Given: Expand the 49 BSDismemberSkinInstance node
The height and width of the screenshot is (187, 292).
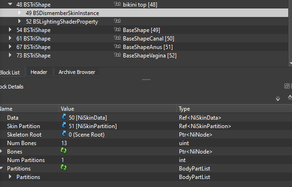Looking at the screenshot, I should point(20,13).
